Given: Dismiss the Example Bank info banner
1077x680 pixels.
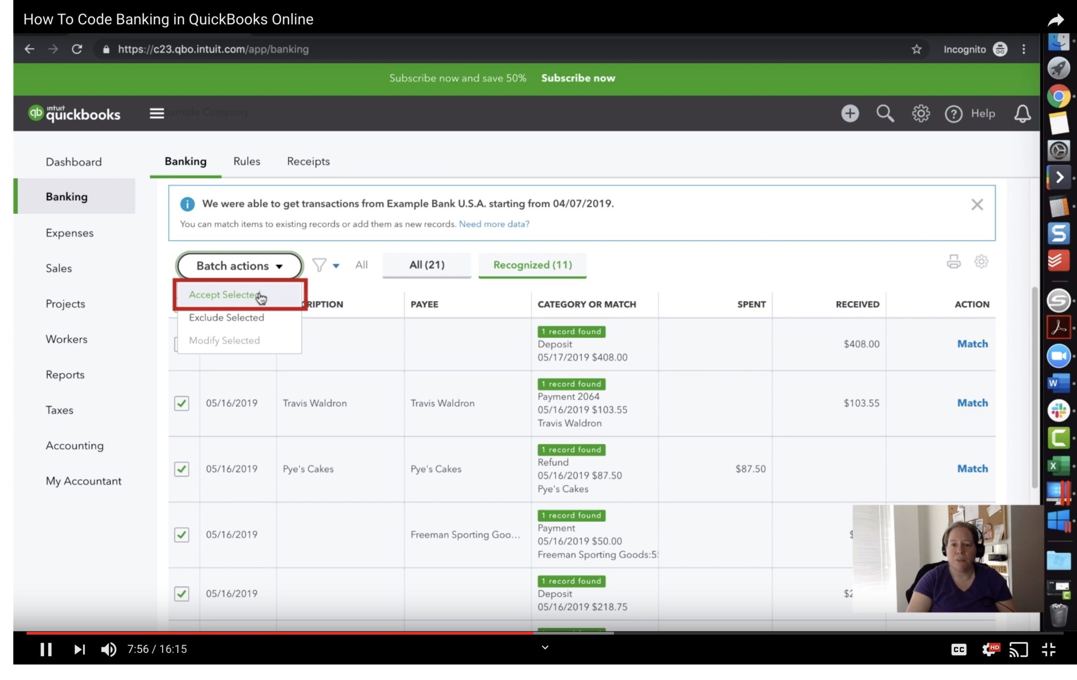Looking at the screenshot, I should 977,204.
